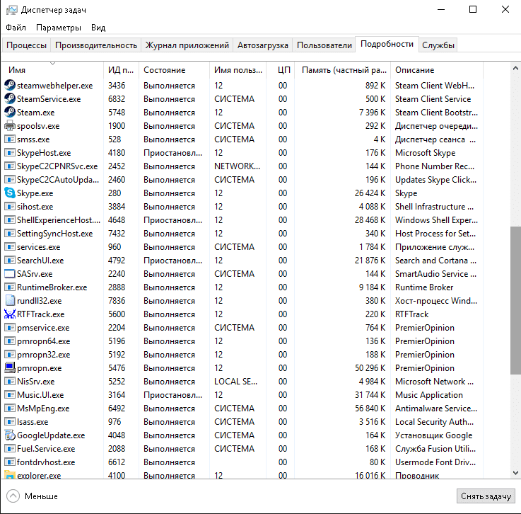Viewport: 521px width, 514px height.
Task: Click the explorer.exe folder icon
Action: coord(10,475)
